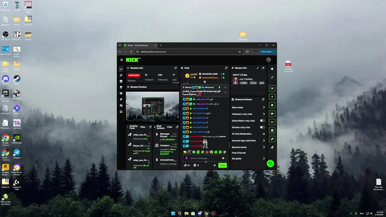Open Activity Feed Filter
This screenshot has height=217, width=386.
point(143,127)
